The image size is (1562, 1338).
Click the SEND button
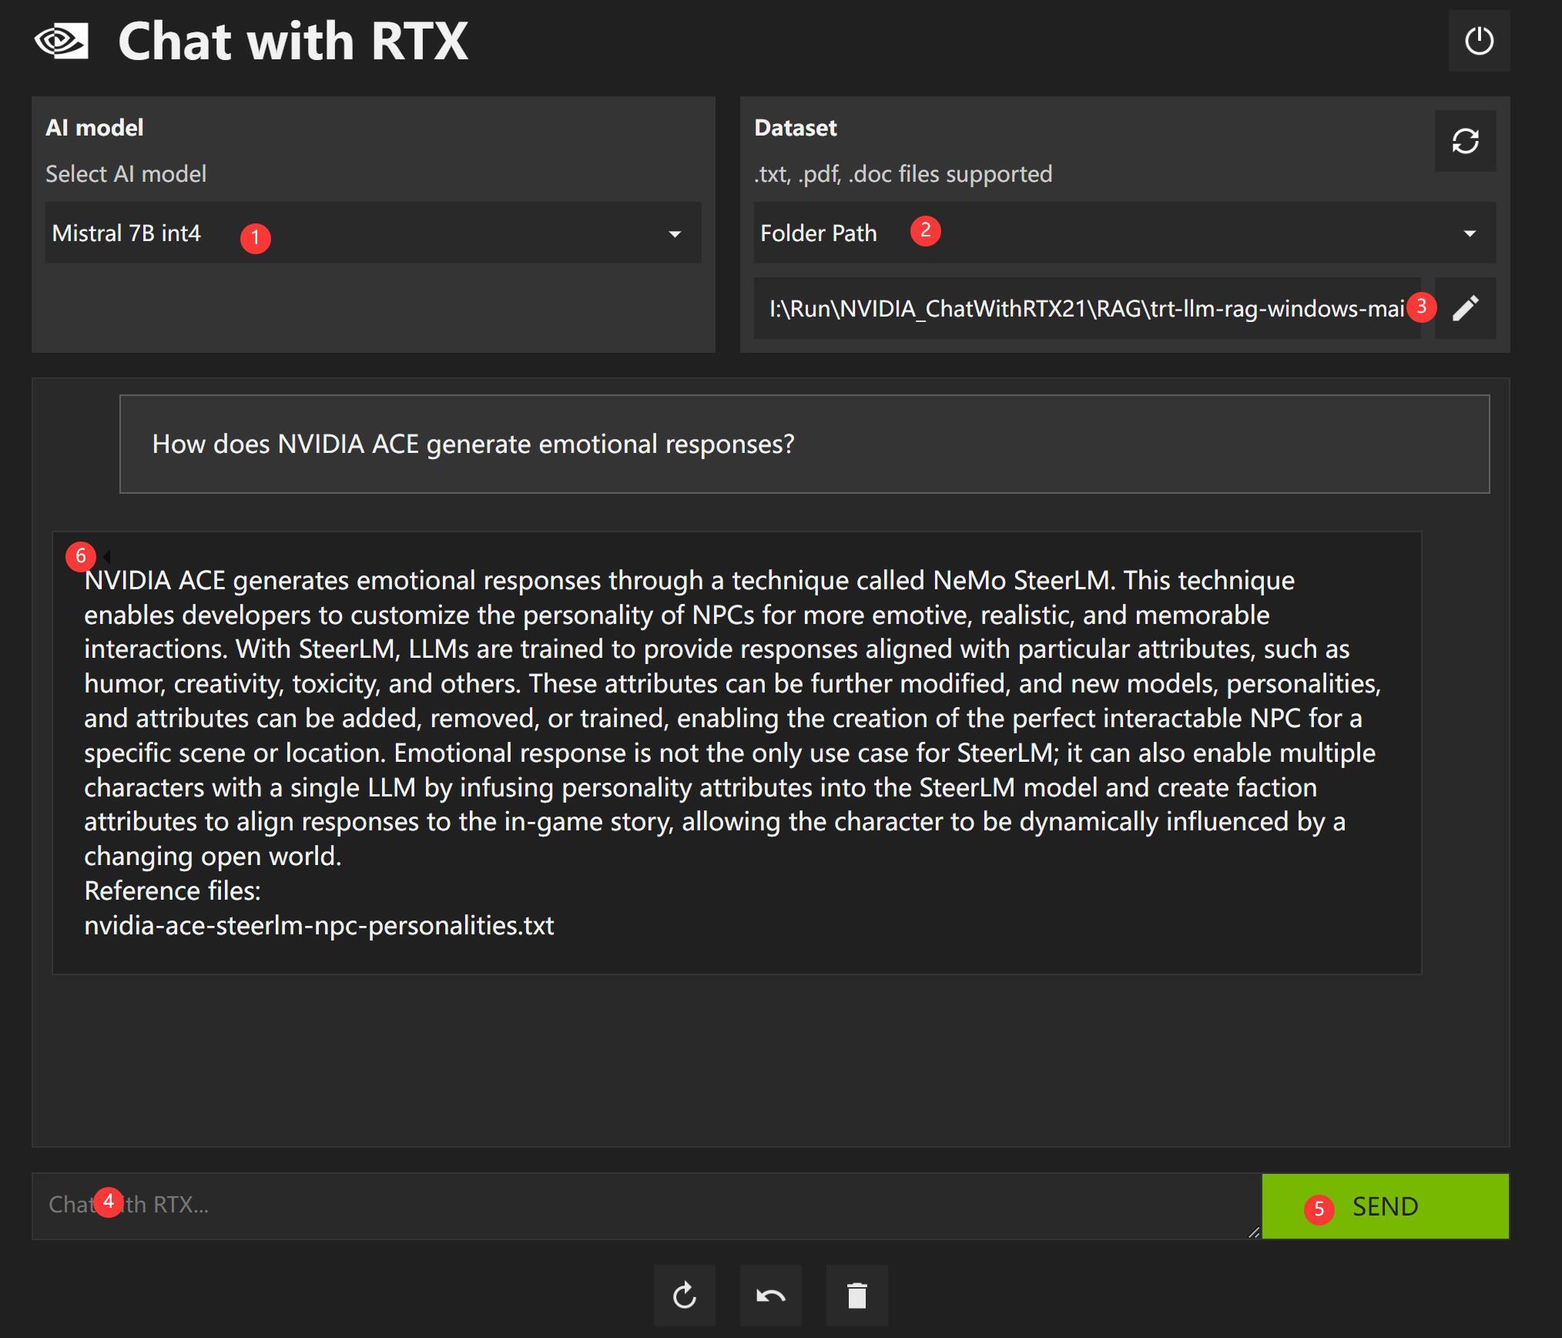(x=1385, y=1206)
